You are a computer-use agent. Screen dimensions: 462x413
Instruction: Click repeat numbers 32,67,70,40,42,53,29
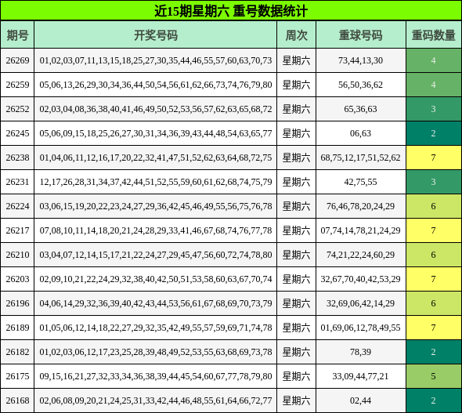pyautogui.click(x=361, y=279)
